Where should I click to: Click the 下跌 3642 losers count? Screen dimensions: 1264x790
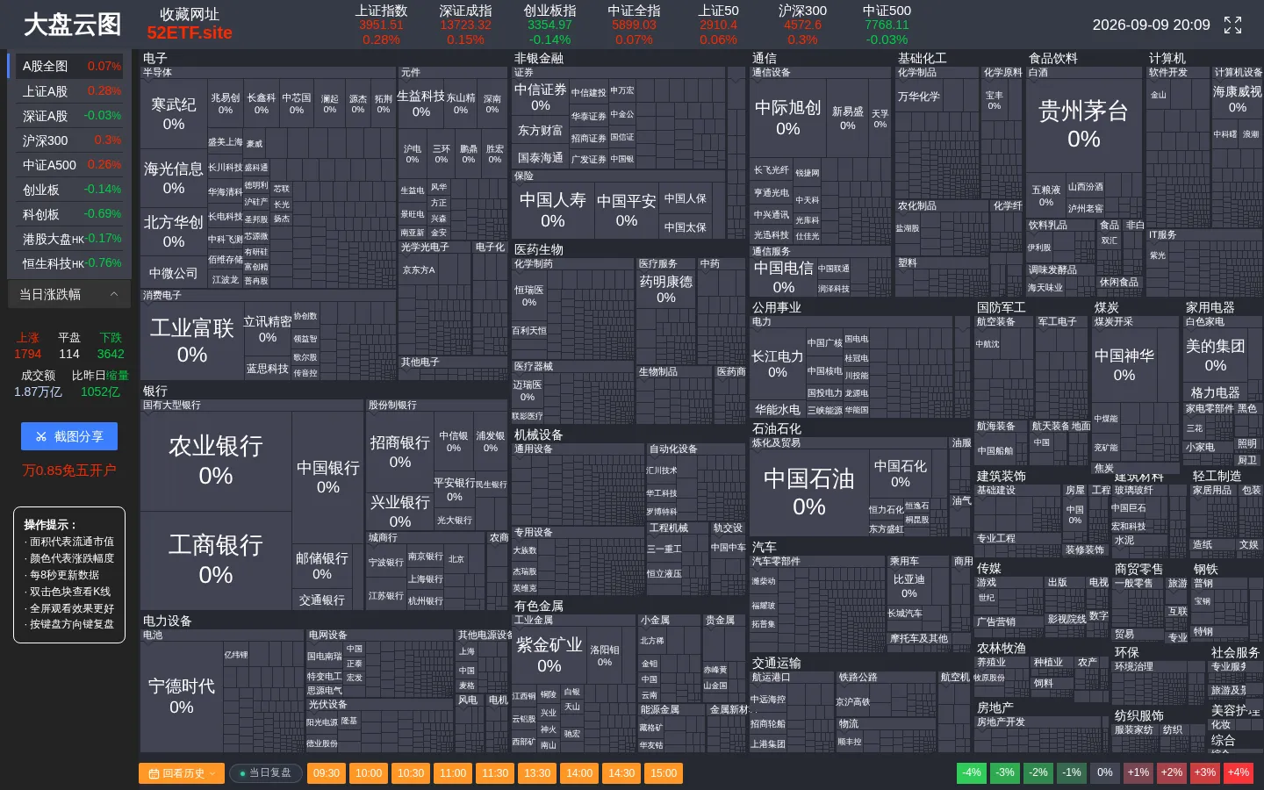click(111, 346)
